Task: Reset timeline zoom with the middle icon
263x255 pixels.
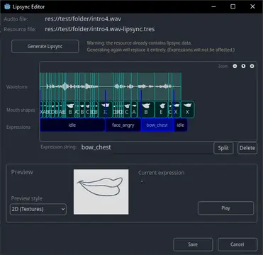Action: 243,66
